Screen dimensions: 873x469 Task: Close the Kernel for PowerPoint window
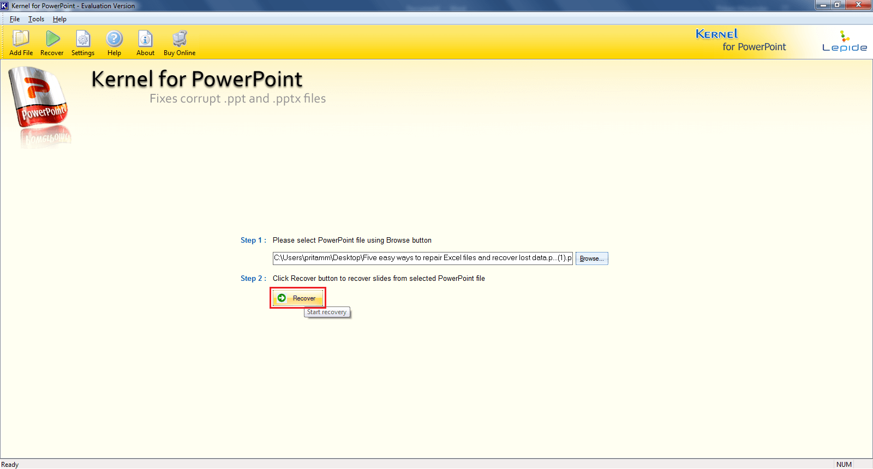pyautogui.click(x=858, y=5)
